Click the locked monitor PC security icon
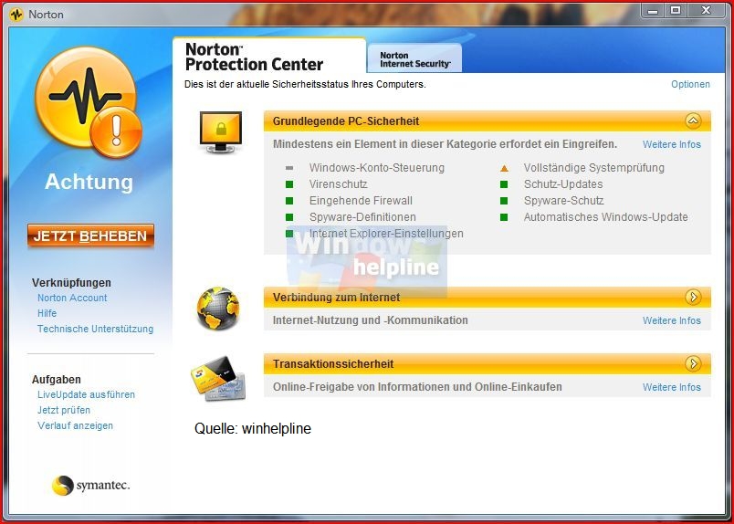The height and width of the screenshot is (524, 734). [221, 131]
